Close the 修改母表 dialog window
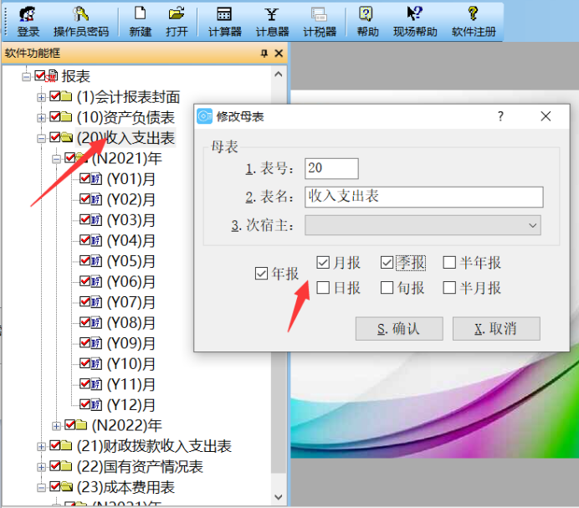Image resolution: width=579 pixels, height=508 pixels. point(546,116)
